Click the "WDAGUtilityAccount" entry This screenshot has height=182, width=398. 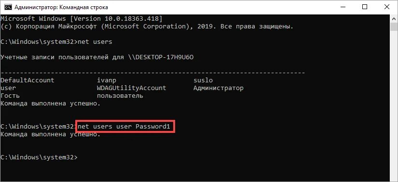point(132,88)
